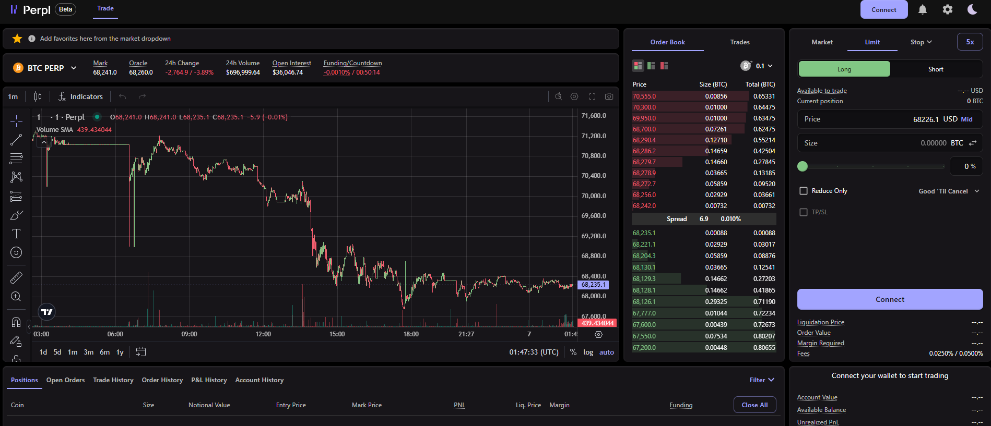Switch to the Trades tab

coord(739,42)
